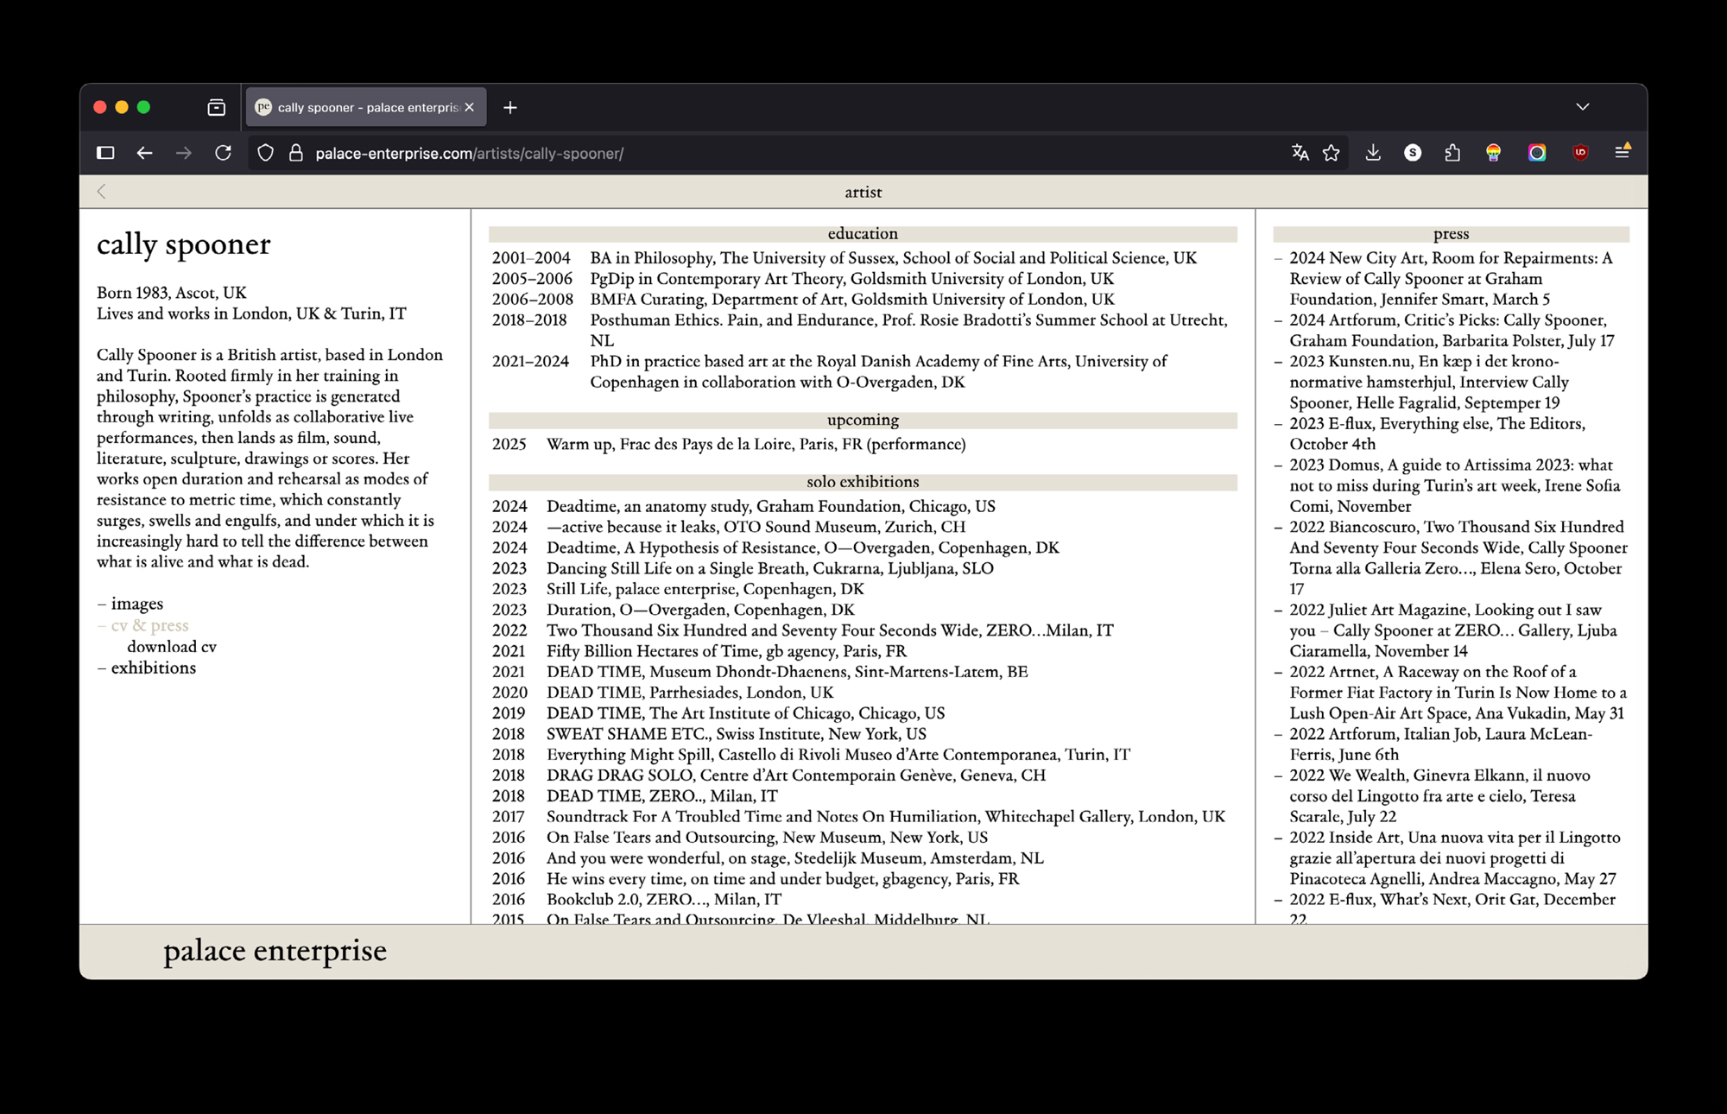Click the solo exhibitions section header
The width and height of the screenshot is (1727, 1114).
863,482
